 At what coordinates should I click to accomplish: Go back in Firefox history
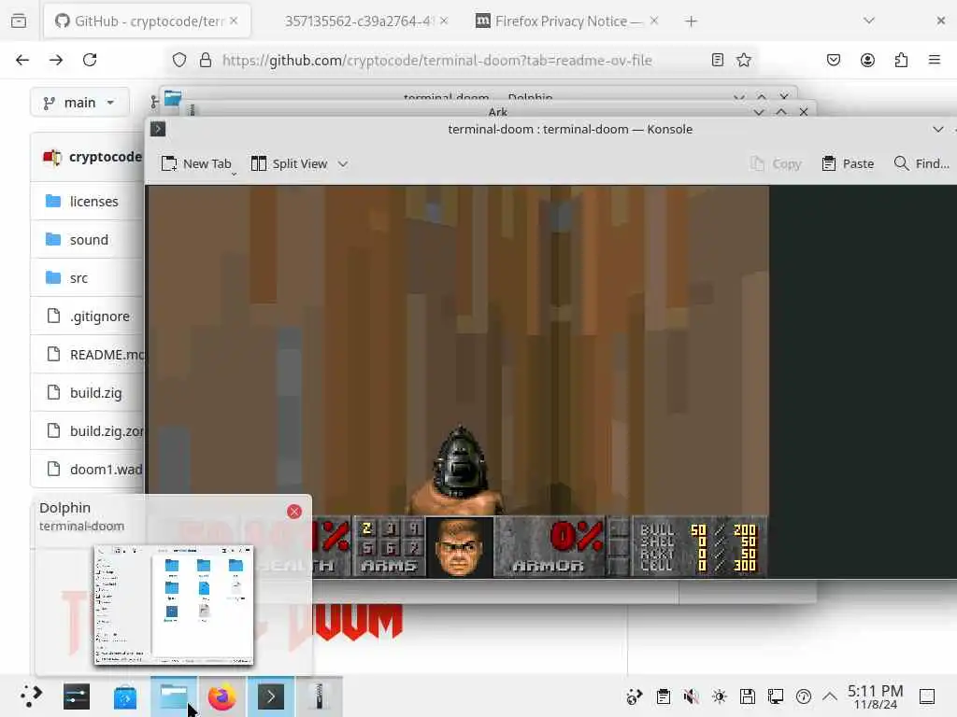pos(22,60)
